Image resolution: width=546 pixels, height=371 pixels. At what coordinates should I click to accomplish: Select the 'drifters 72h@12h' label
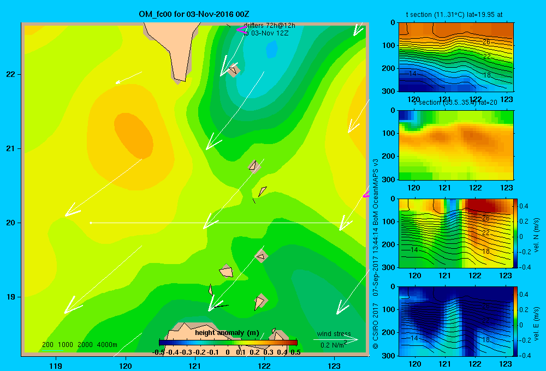click(x=270, y=26)
